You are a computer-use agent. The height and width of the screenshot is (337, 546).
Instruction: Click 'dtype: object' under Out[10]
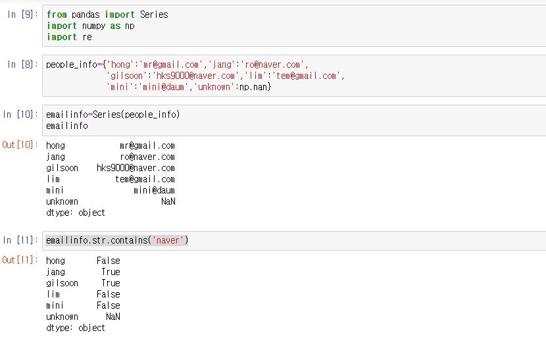click(x=76, y=213)
